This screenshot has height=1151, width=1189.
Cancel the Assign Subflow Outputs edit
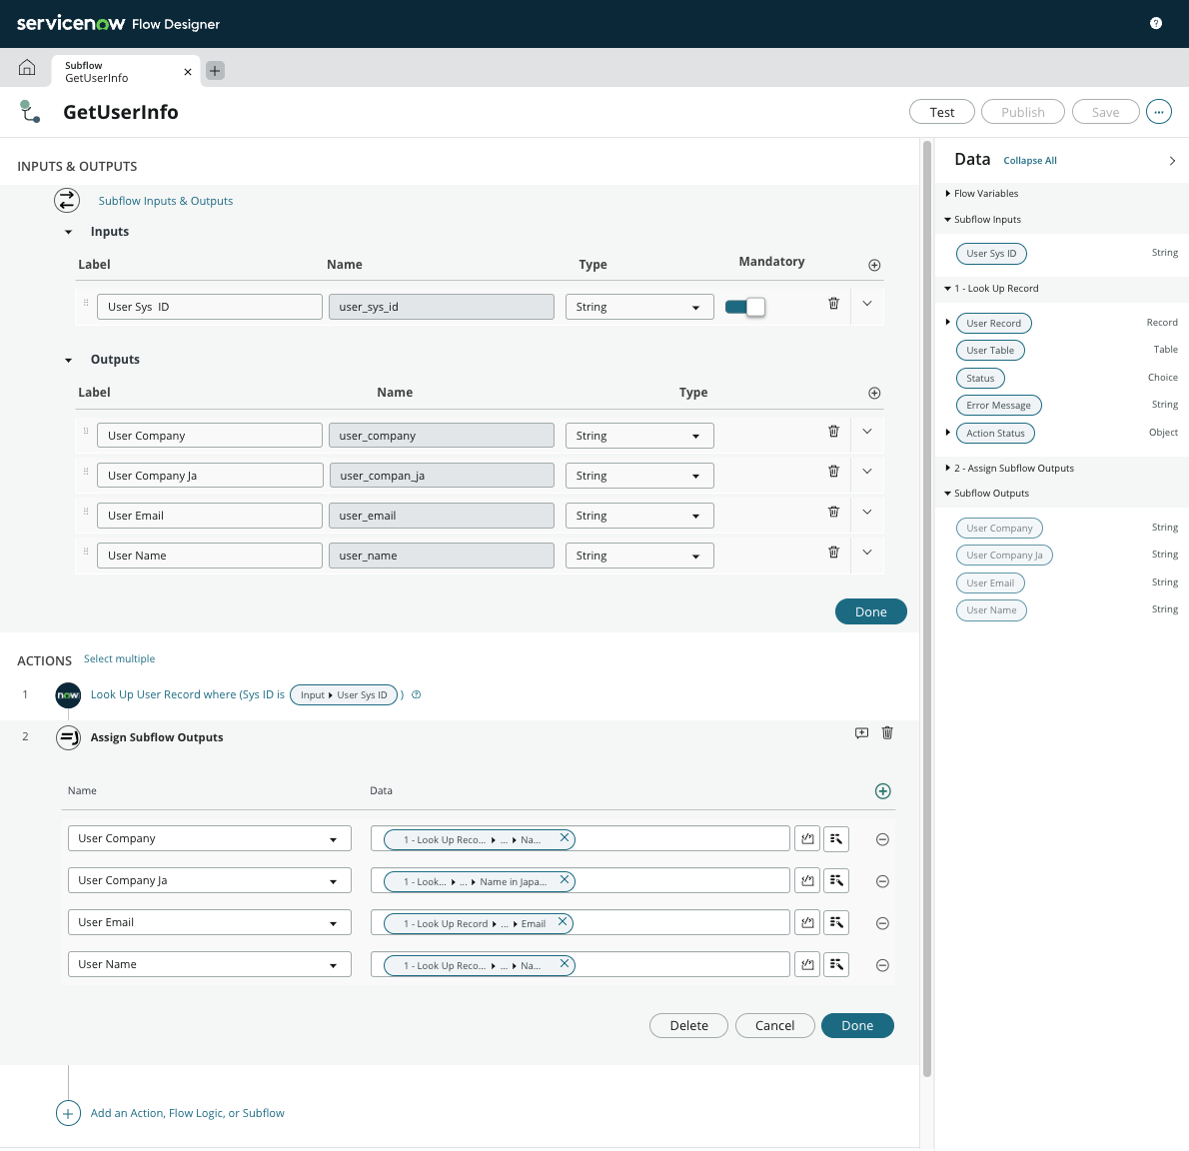coord(774,1025)
